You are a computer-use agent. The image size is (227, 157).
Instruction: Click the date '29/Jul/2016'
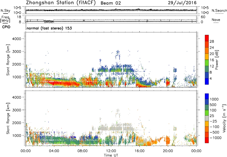point(182,3)
